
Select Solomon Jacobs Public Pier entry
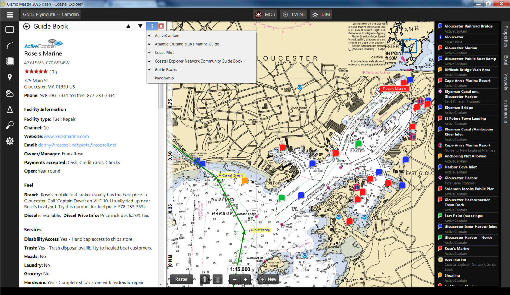[x=468, y=191]
